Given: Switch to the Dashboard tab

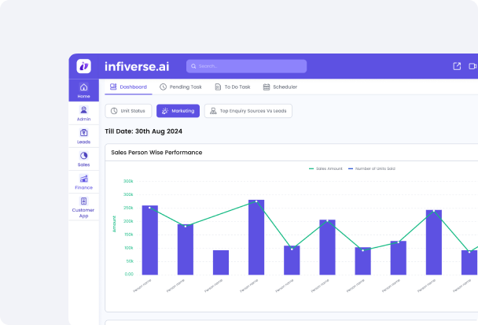Looking at the screenshot, I should [127, 87].
